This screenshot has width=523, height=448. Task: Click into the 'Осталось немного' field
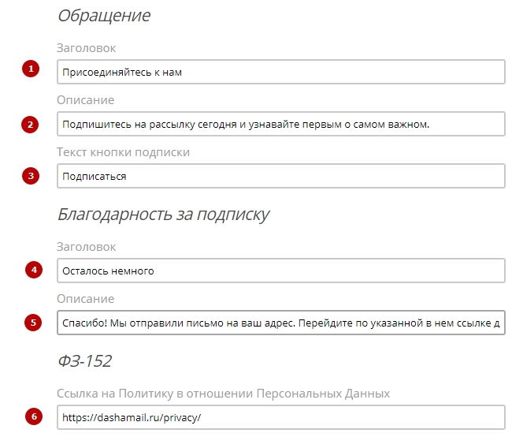pos(280,271)
